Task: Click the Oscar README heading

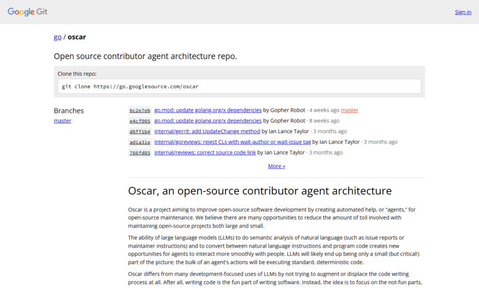Action: pyautogui.click(x=259, y=191)
